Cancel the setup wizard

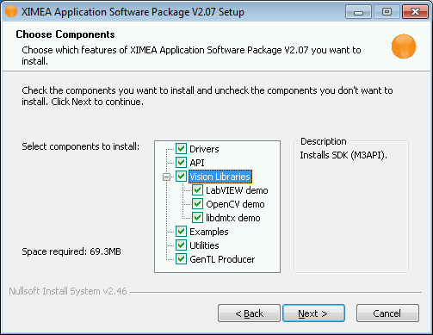coord(387,313)
